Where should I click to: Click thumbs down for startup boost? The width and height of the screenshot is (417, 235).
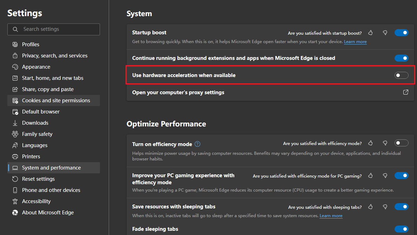click(x=385, y=33)
